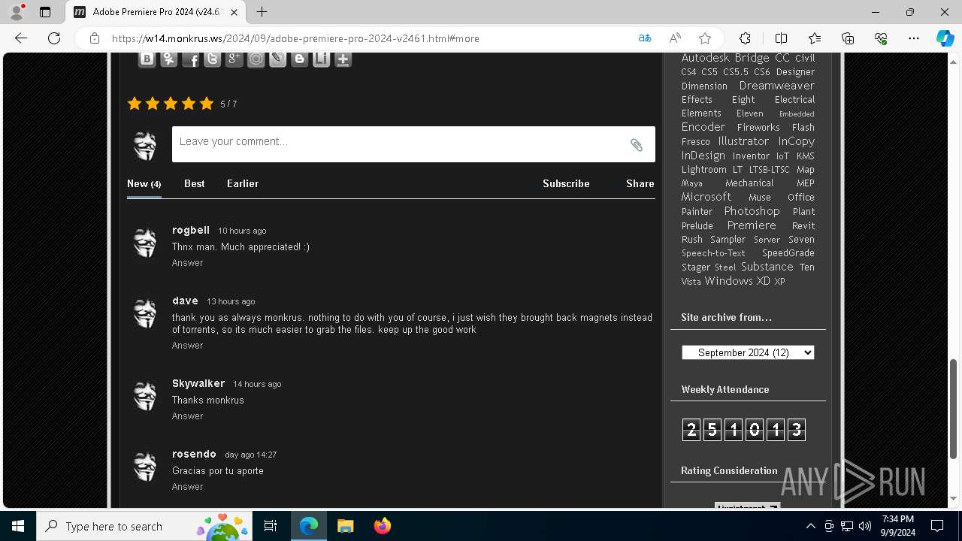
Task: Open Windows Start menu
Action: pos(18,526)
